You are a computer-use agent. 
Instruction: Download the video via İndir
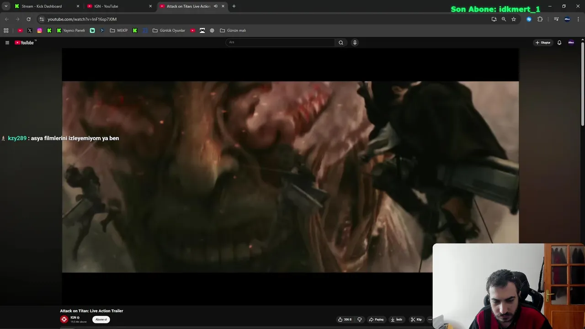pos(396,319)
